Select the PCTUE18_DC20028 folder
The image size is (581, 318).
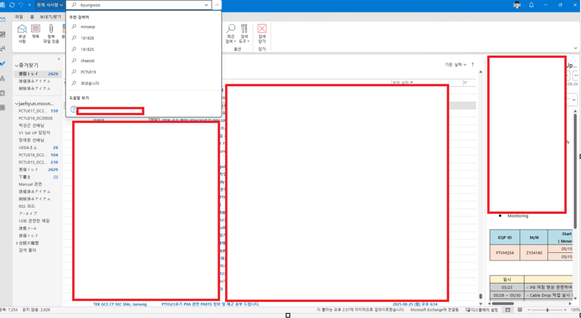[x=37, y=118]
